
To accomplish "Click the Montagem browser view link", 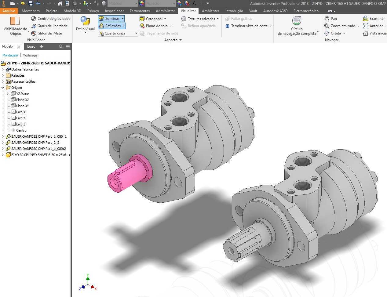I will [10, 55].
